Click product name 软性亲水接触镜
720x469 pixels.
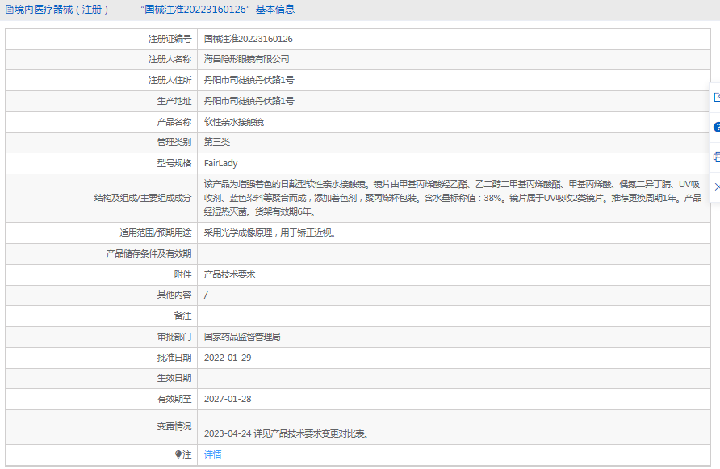pyautogui.click(x=233, y=123)
